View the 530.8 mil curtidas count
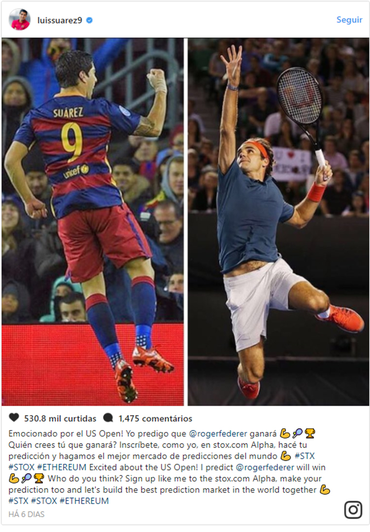This screenshot has width=370, height=532. [60, 418]
